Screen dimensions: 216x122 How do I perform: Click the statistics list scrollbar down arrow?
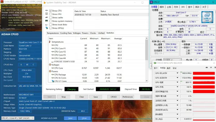[x=147, y=81]
